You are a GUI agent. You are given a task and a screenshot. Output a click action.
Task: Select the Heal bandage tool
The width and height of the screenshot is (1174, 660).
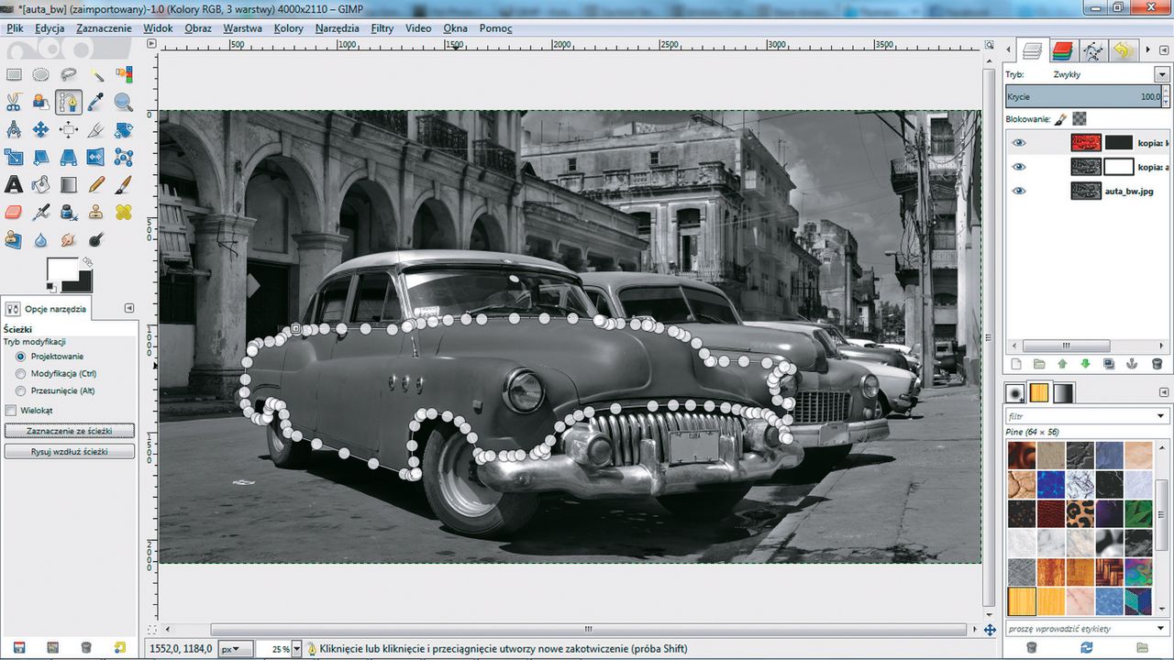click(123, 213)
